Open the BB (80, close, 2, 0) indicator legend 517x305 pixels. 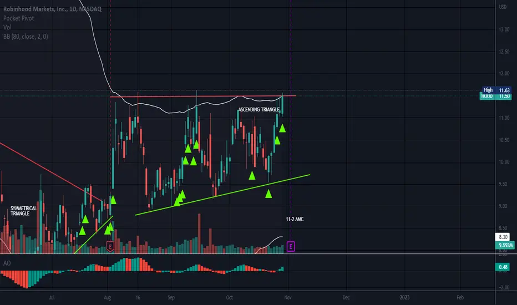(26, 37)
